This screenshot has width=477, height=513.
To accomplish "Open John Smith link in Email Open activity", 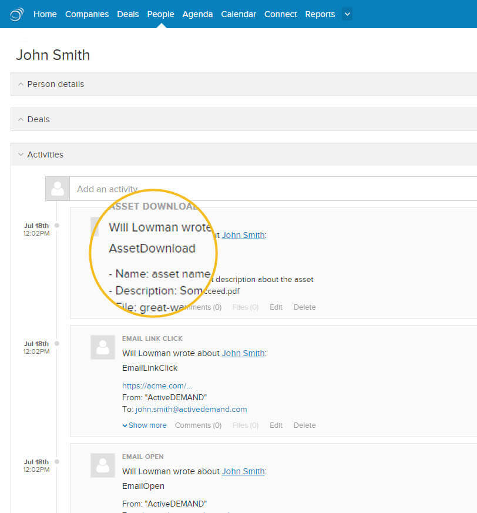I will tap(243, 471).
